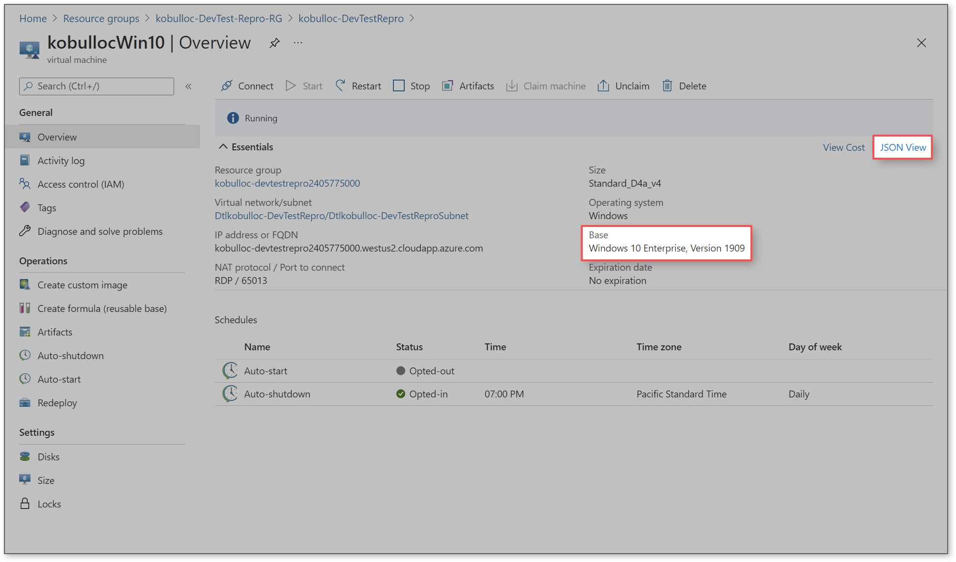Screen dimensions: 956x562
Task: Open kobulloc-DevTestRepro breadcrumb
Action: coord(351,19)
